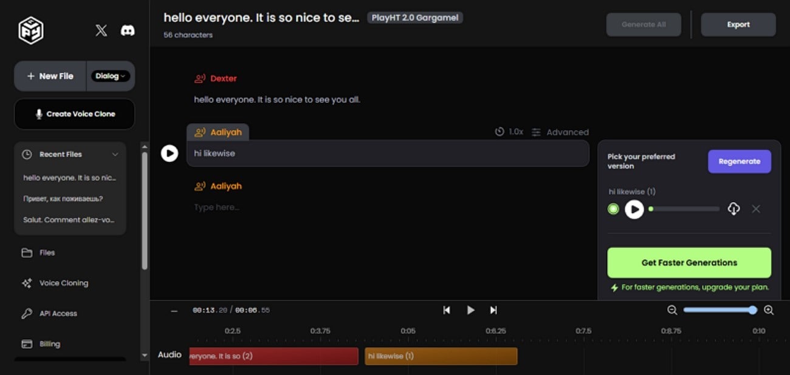Remove the hi likewise (1) version
Image resolution: width=790 pixels, height=375 pixels.
(756, 209)
